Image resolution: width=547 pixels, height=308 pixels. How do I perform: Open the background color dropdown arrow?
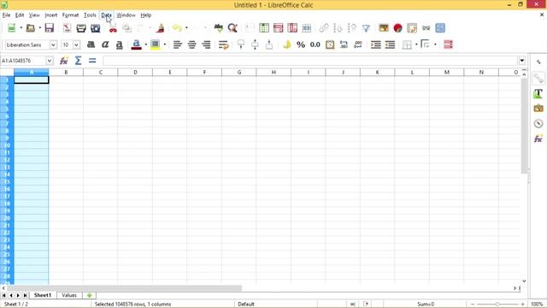(165, 44)
